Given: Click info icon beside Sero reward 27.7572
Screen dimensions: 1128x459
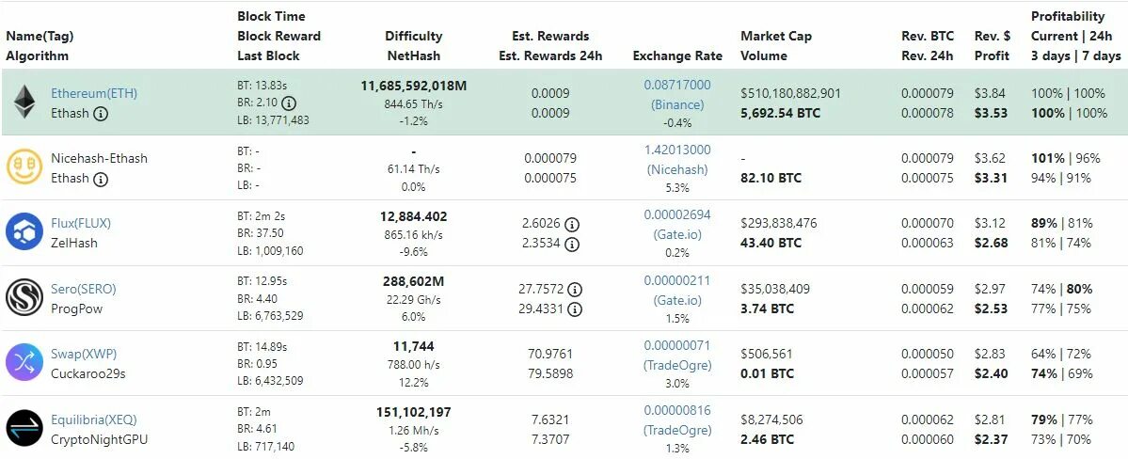Looking at the screenshot, I should [576, 290].
